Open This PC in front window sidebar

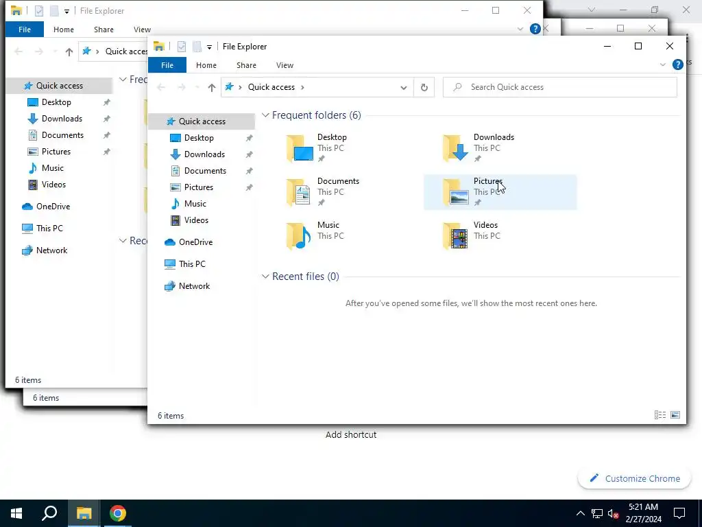point(192,264)
